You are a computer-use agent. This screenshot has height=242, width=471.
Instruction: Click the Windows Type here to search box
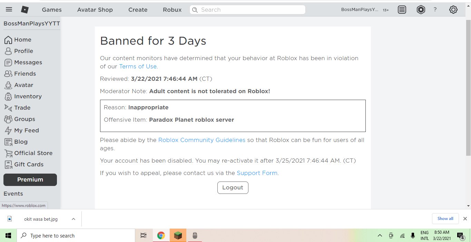(76, 235)
